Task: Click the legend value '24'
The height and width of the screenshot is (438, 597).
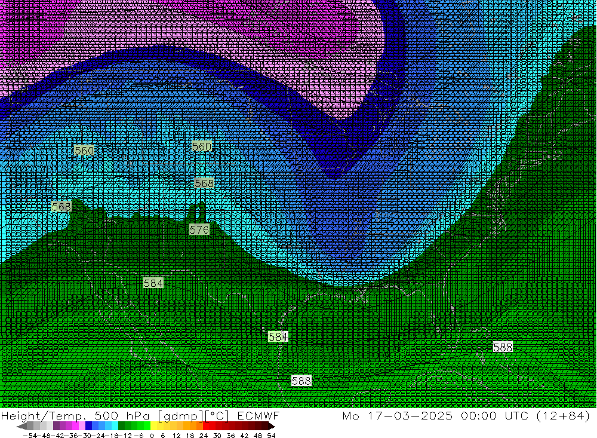Action: point(204,436)
